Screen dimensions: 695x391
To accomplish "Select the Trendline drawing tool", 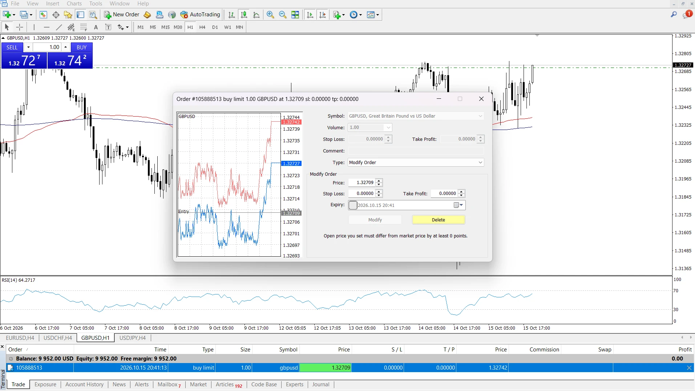I will [59, 27].
